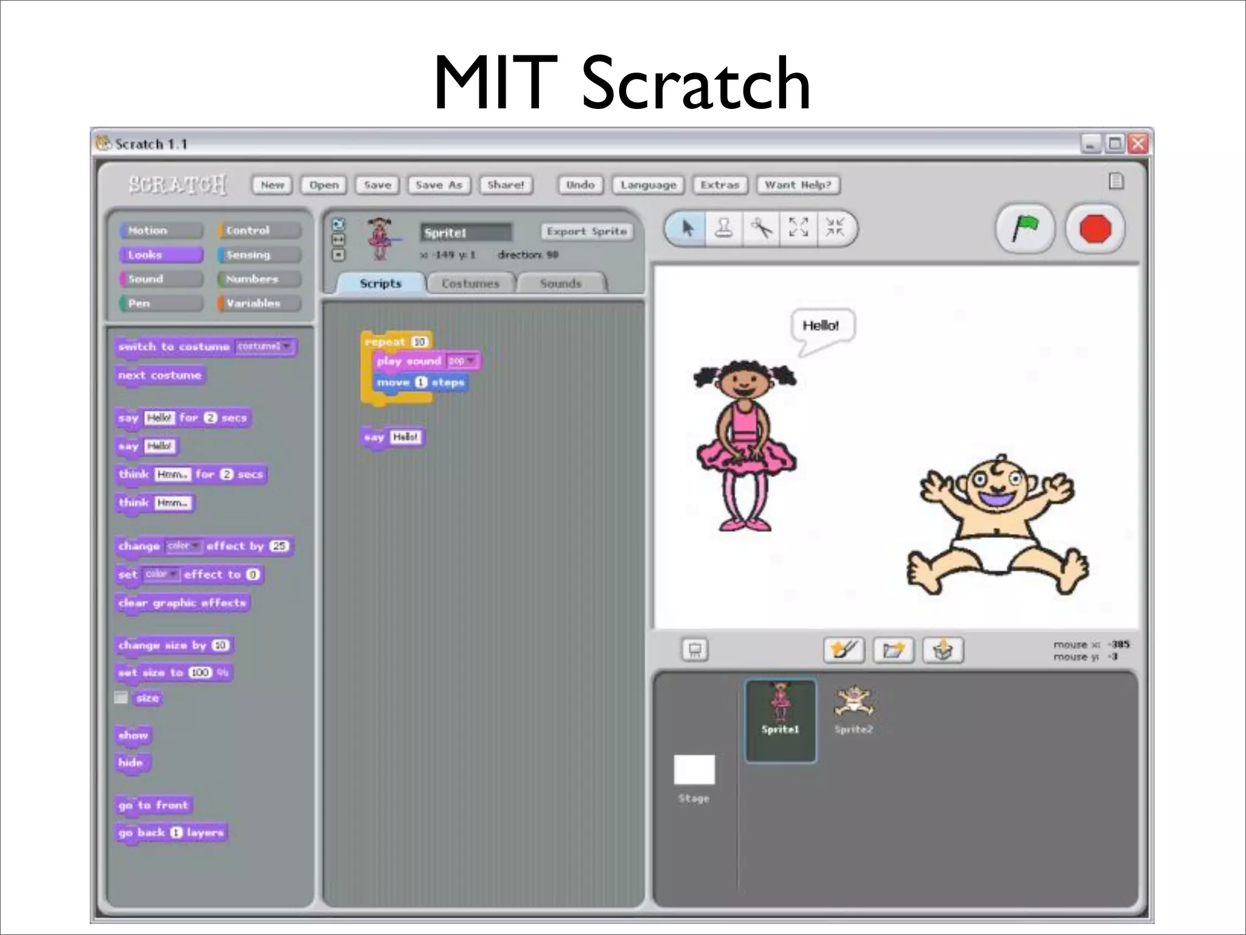
Task: Click the Save As button
Action: (x=439, y=185)
